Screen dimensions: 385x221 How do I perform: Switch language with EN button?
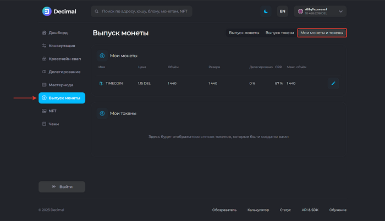point(282,11)
